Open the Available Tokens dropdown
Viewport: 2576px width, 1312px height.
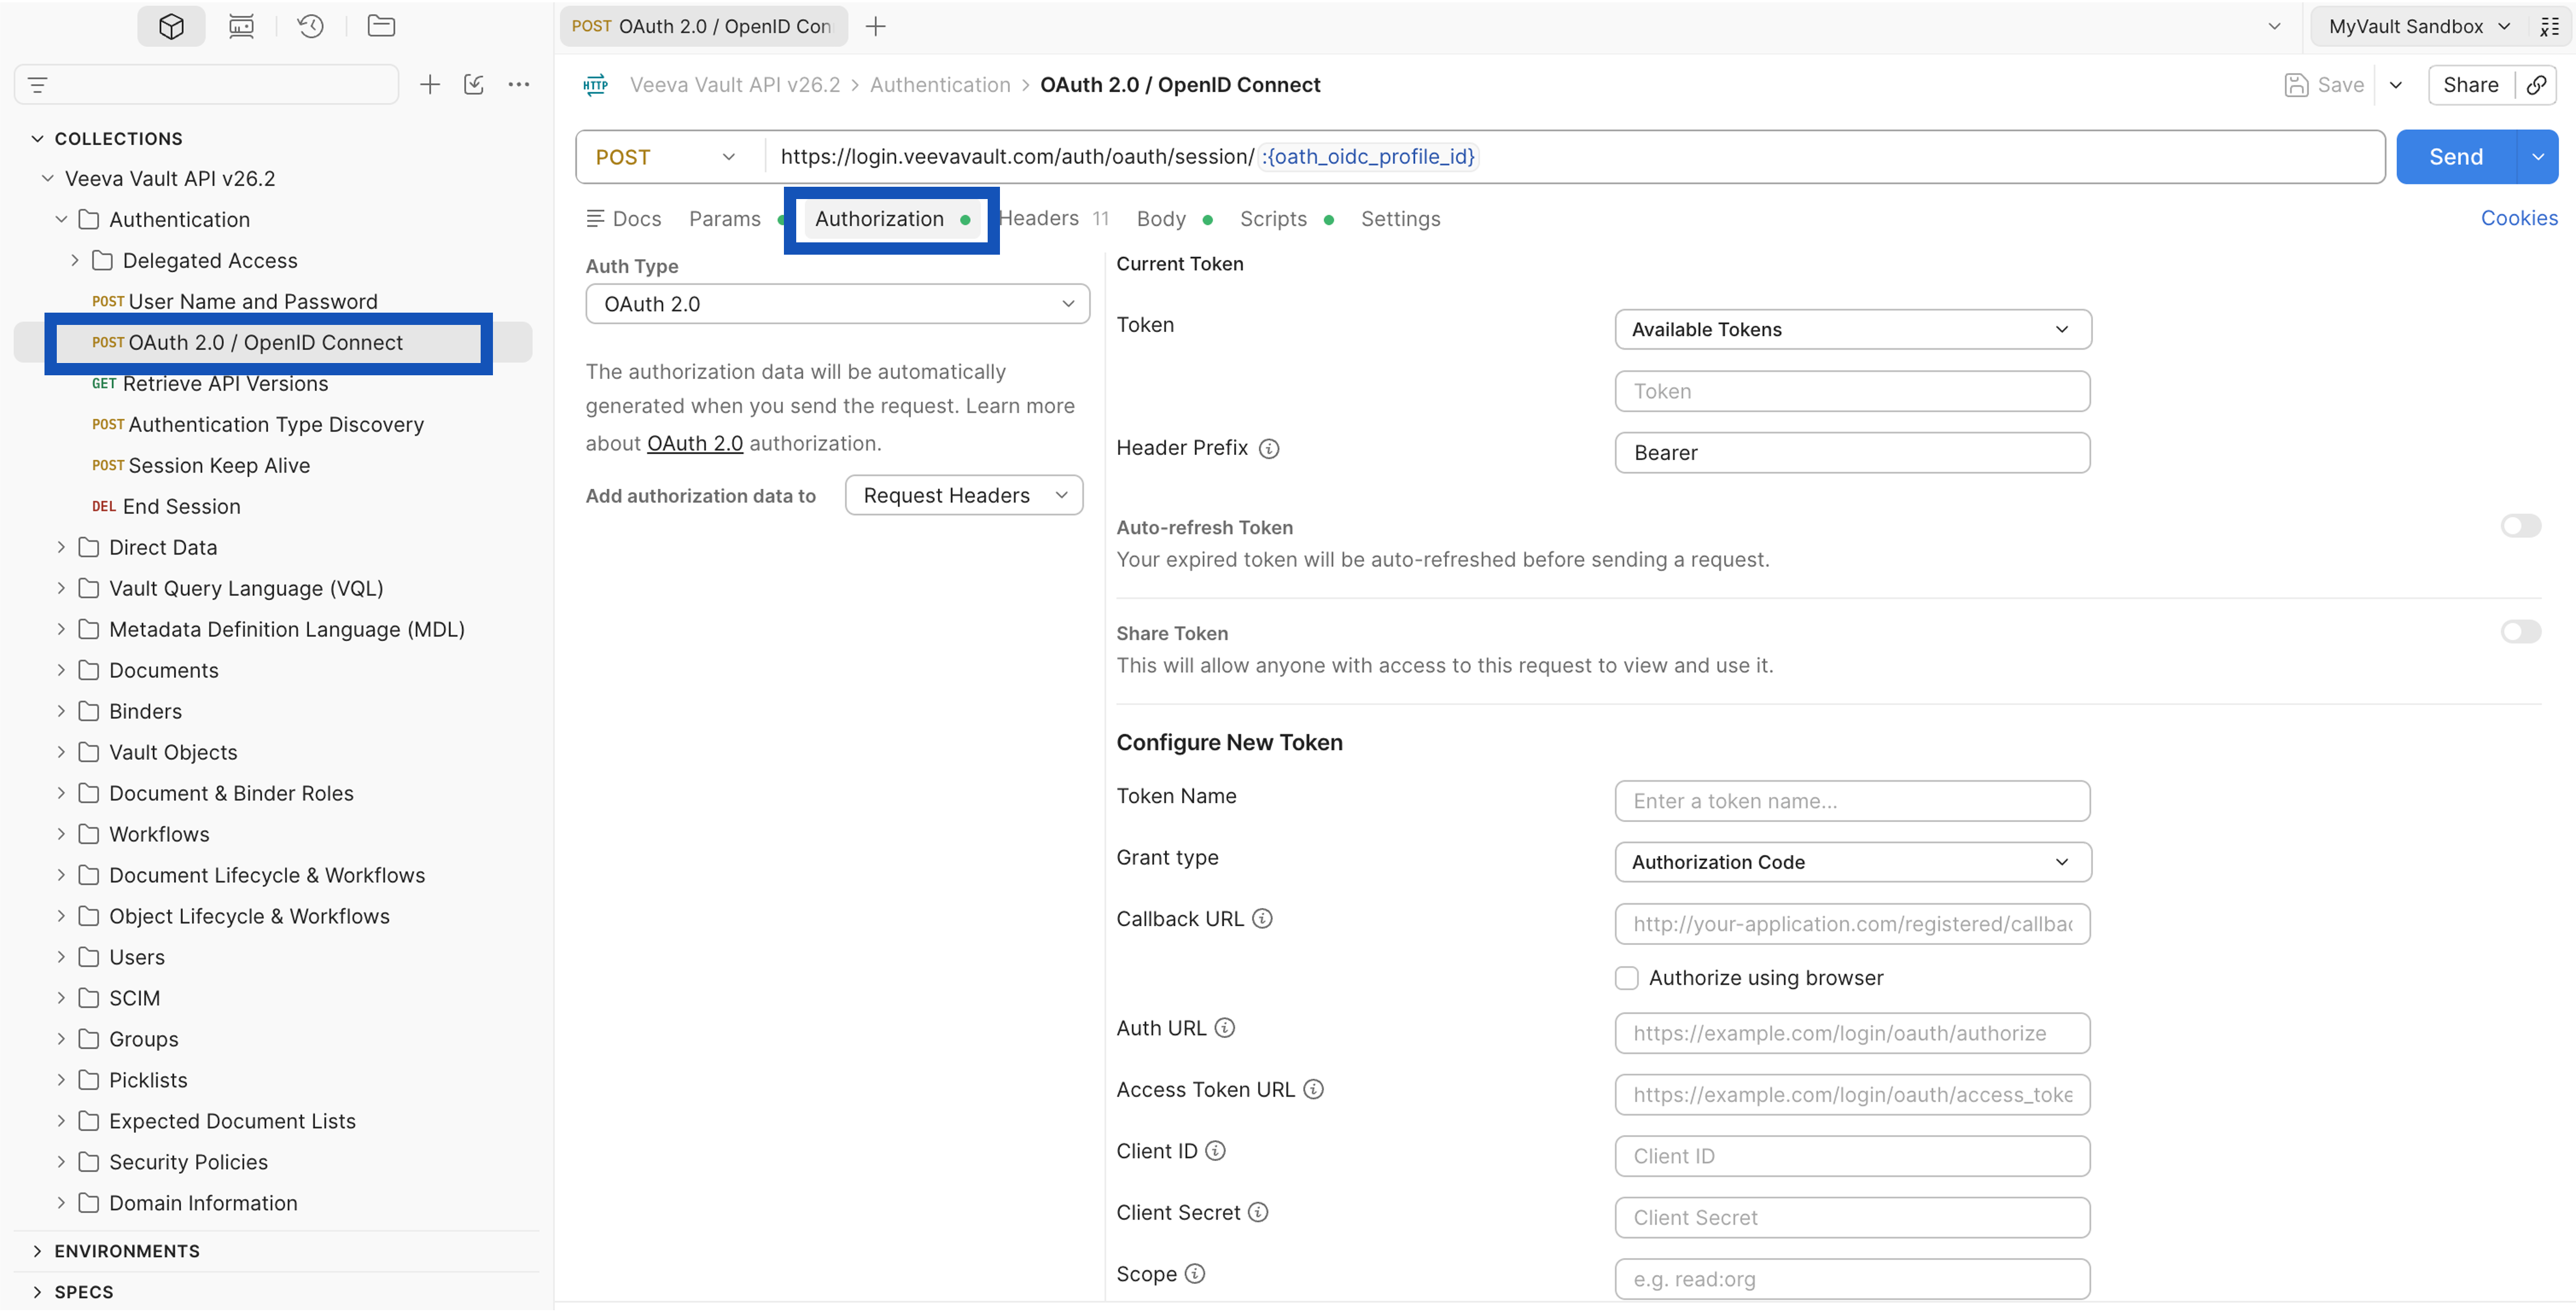coord(1852,330)
